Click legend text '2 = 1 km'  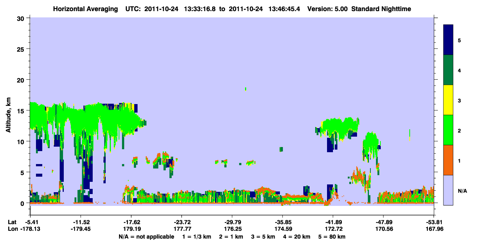[232, 237]
